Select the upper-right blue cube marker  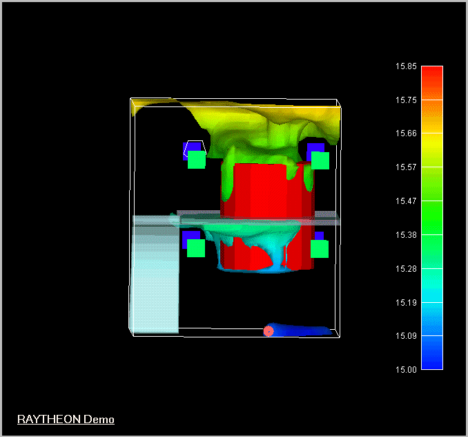tap(313, 147)
